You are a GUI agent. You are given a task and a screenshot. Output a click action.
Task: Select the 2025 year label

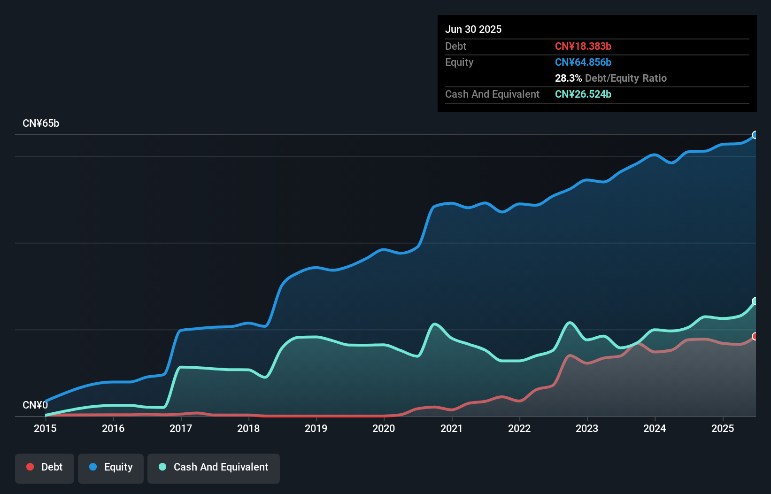click(x=723, y=428)
